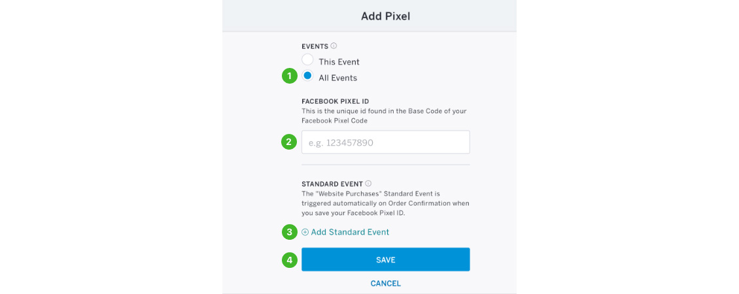
Task: Click the info icon beside EVENTS
Action: pyautogui.click(x=334, y=46)
